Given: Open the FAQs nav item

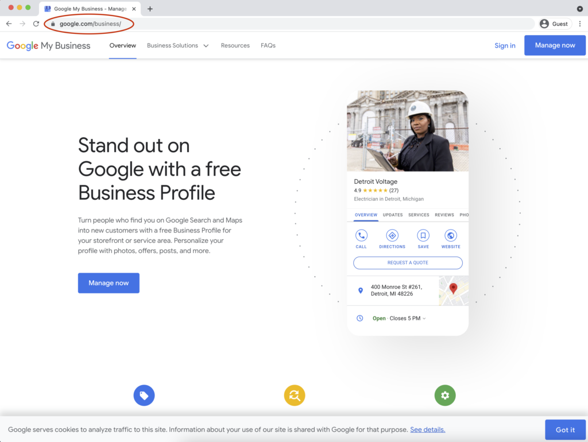Looking at the screenshot, I should tap(268, 45).
